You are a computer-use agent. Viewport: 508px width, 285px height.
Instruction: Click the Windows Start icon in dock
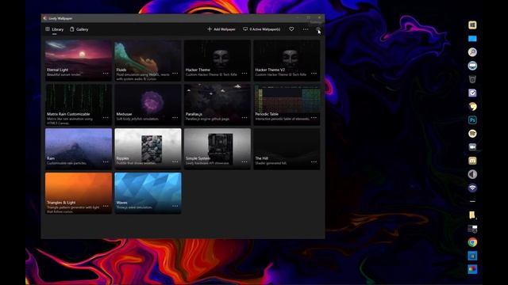click(472, 25)
